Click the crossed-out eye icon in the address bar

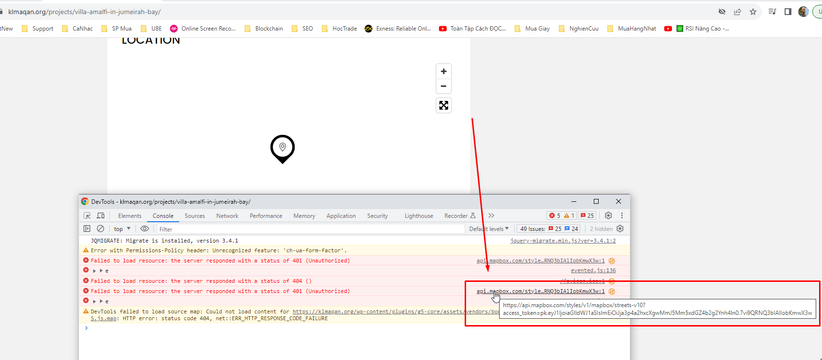click(x=722, y=12)
